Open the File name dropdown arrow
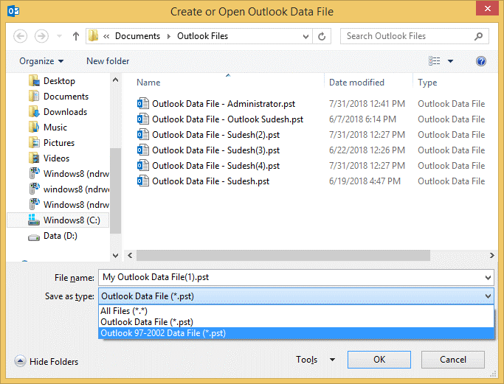Viewport: 504px width, 384px height. click(488, 278)
